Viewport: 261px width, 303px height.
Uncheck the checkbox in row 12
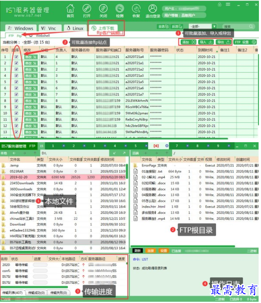point(17,126)
